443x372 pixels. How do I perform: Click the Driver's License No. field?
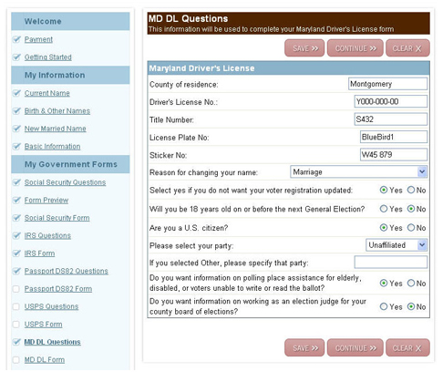[391, 101]
